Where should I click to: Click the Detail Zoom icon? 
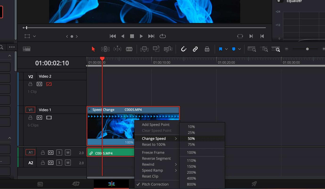pyautogui.click(x=264, y=49)
